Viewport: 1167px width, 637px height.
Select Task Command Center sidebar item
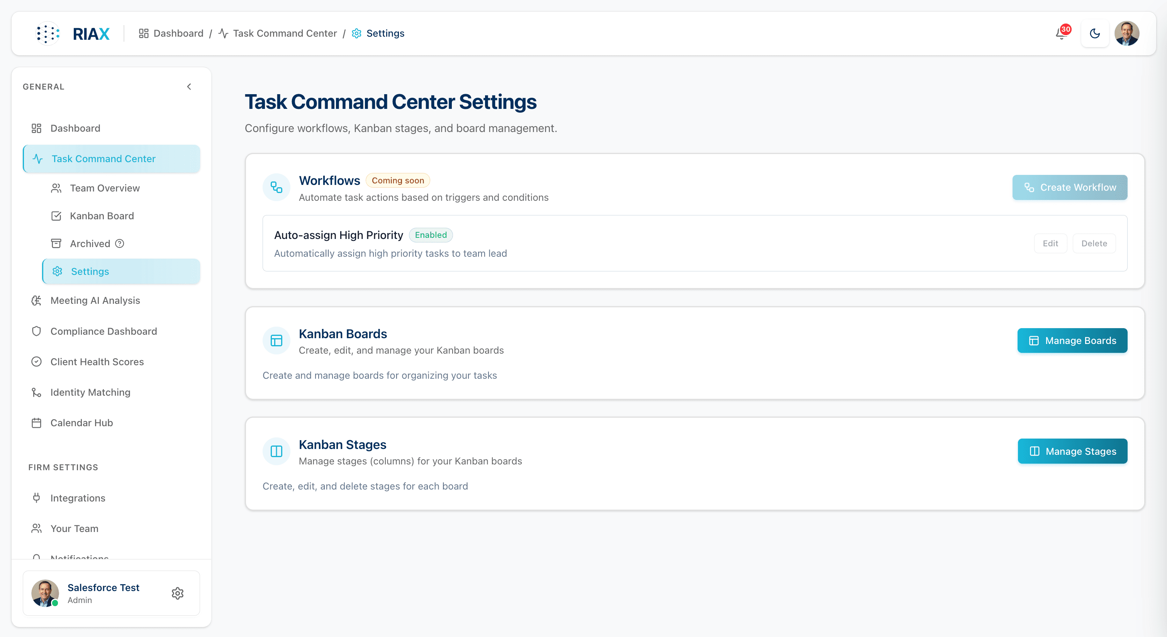click(112, 159)
